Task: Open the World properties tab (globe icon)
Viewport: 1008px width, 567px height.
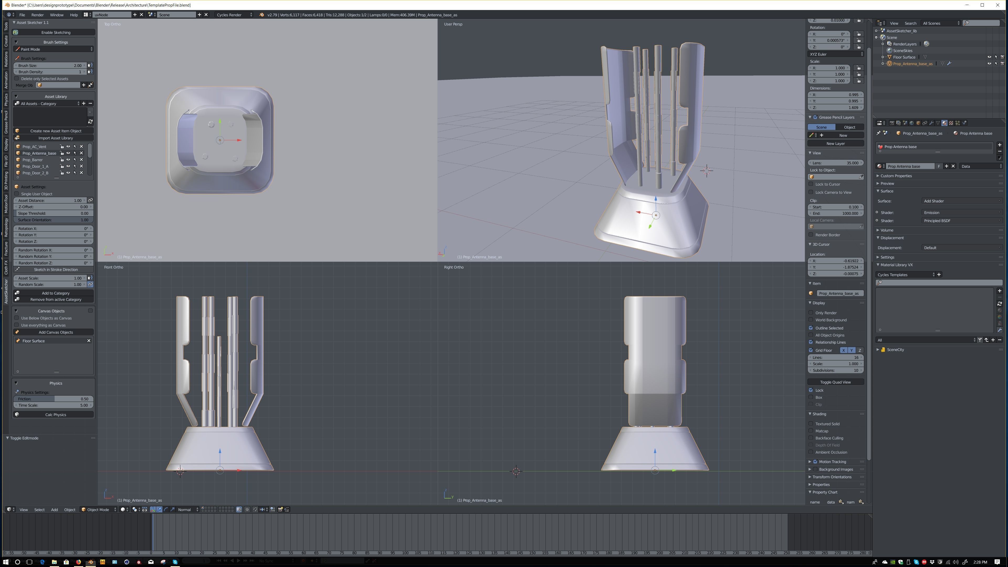Action: 912,123
